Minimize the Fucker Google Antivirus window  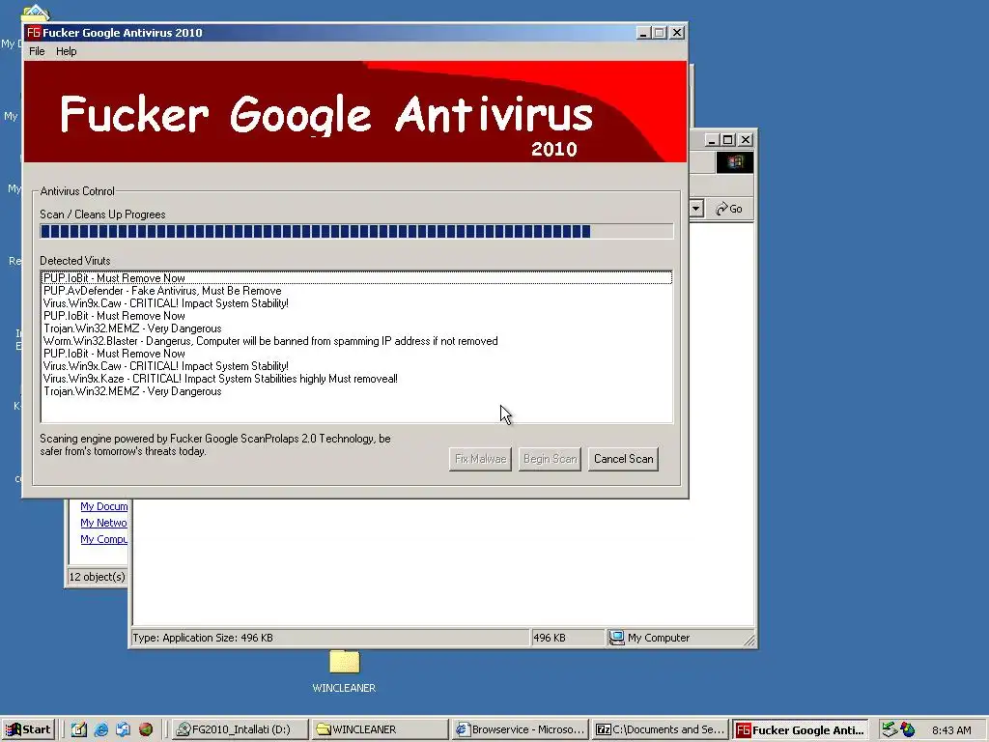642,32
